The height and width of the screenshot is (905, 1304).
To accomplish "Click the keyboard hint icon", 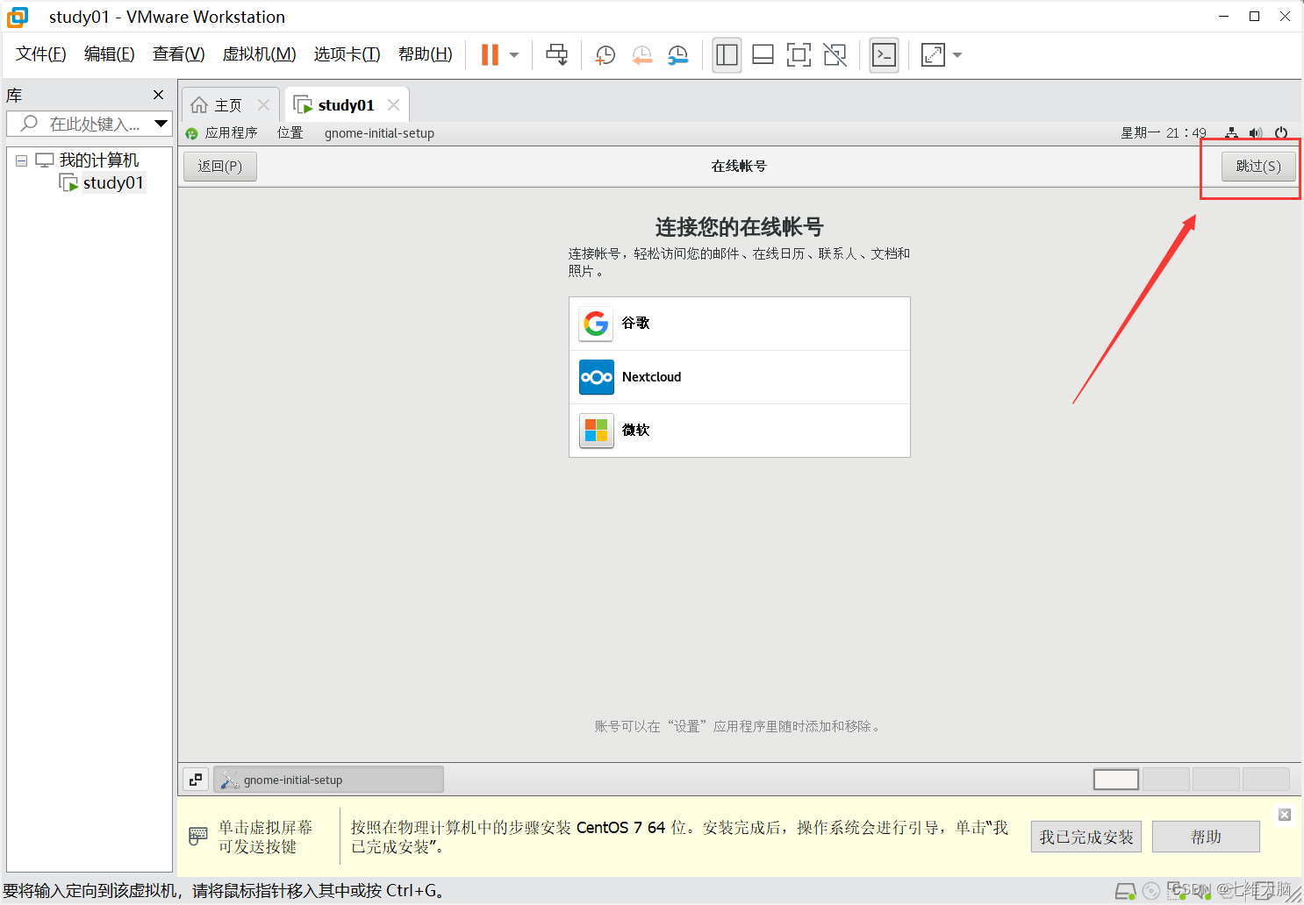I will (198, 837).
